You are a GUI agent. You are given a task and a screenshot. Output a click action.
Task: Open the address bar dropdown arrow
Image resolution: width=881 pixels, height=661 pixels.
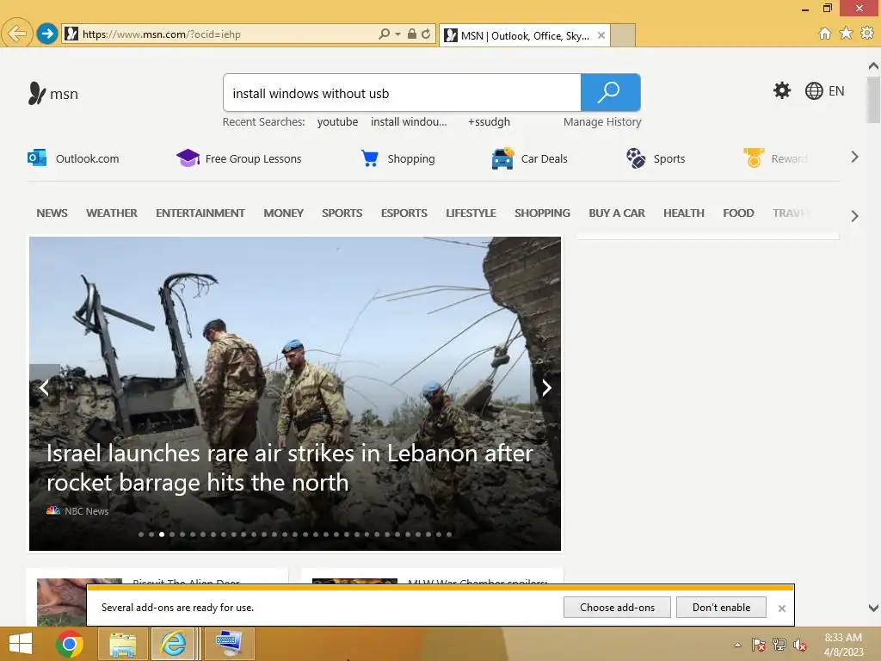pyautogui.click(x=397, y=34)
